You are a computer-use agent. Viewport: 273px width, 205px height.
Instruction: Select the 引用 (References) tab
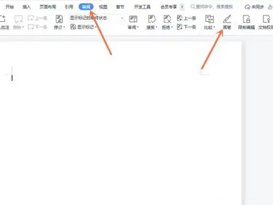point(69,7)
